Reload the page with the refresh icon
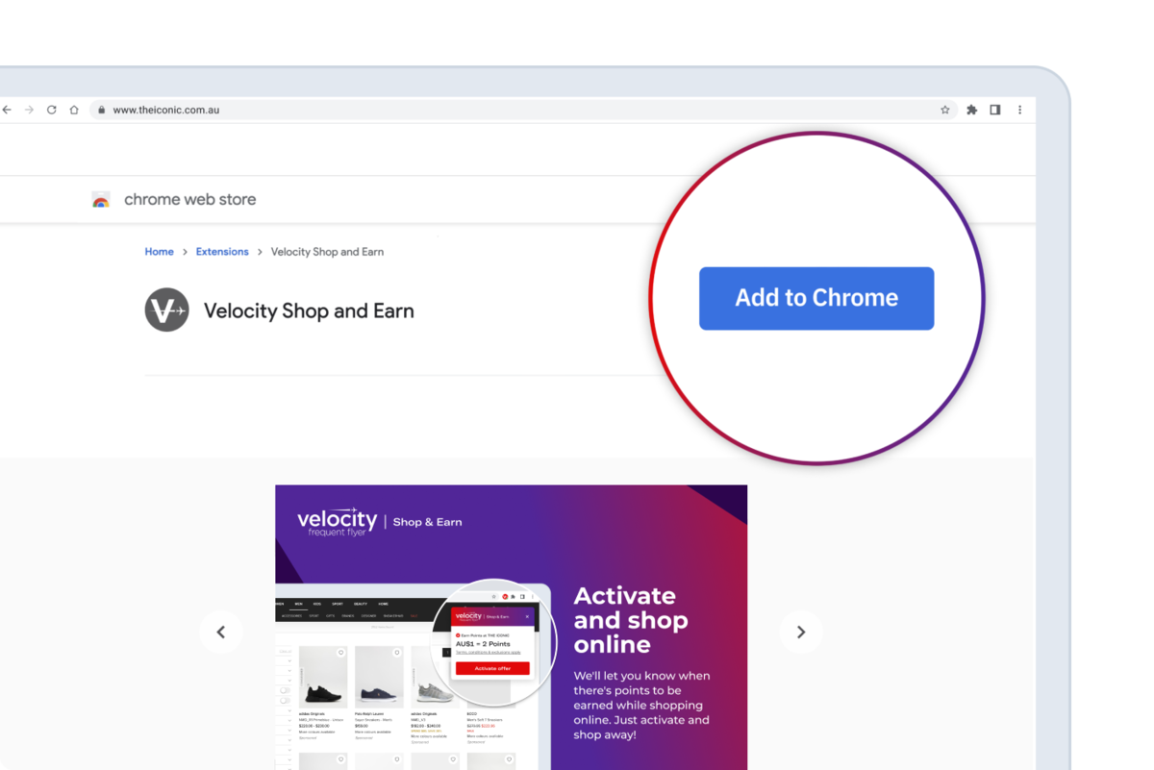The image size is (1154, 770). click(x=51, y=110)
